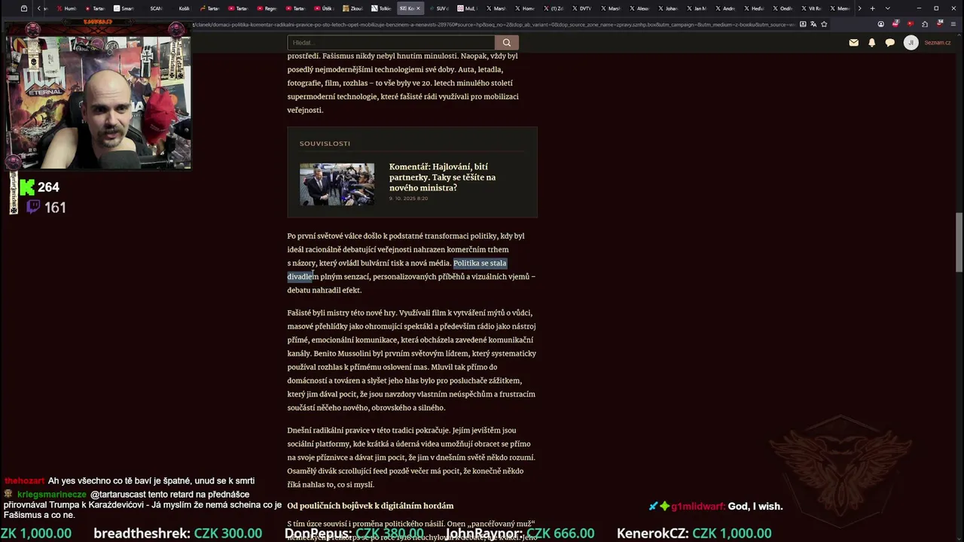Open the related article thumbnail photo
Image resolution: width=964 pixels, height=542 pixels.
point(337,184)
